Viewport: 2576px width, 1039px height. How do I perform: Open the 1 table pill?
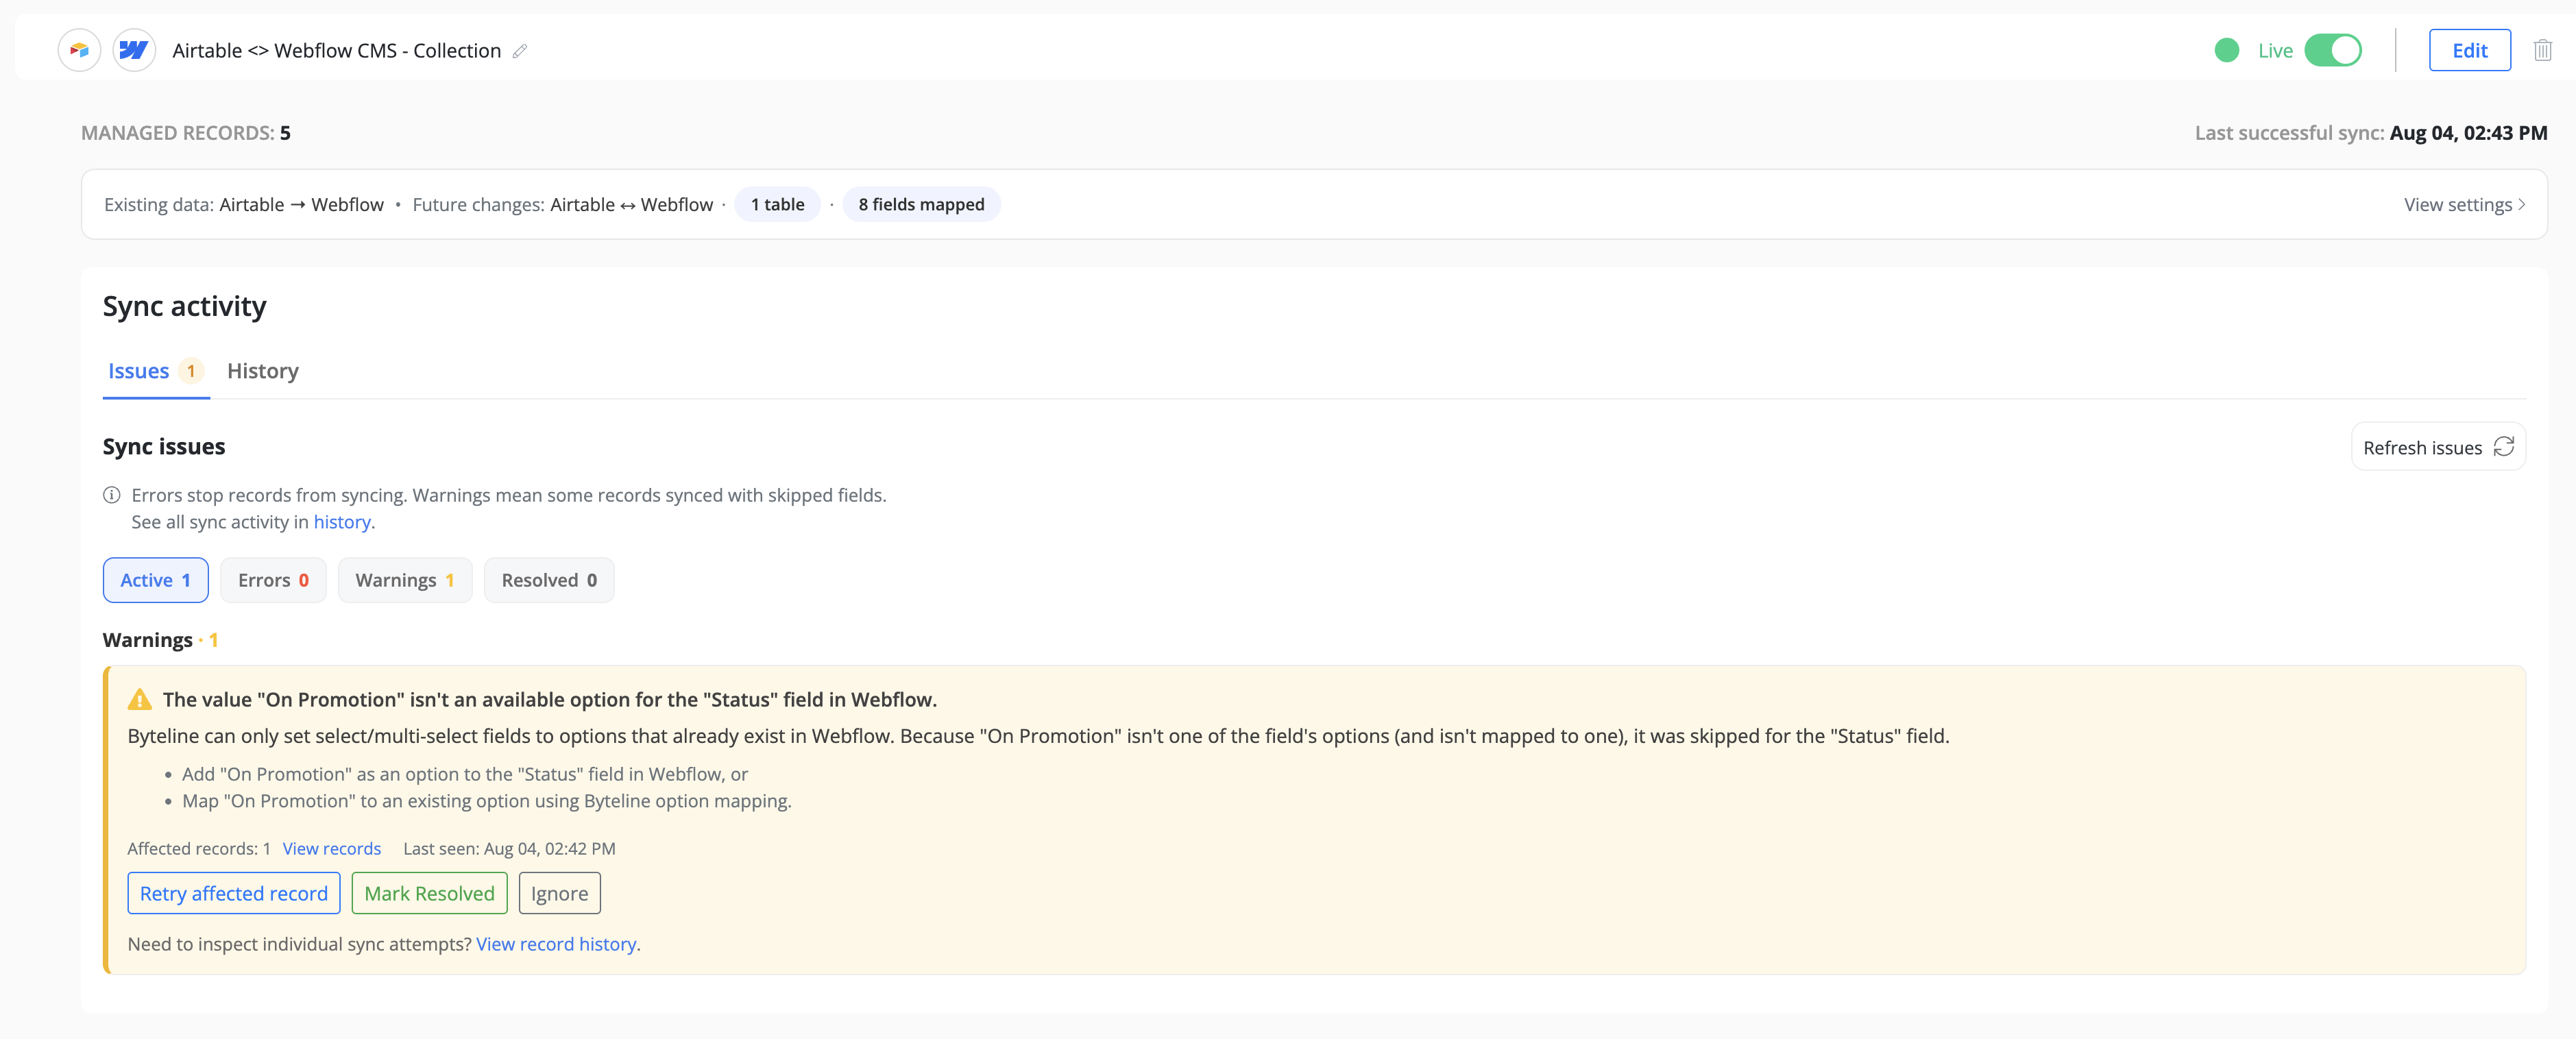tap(777, 204)
